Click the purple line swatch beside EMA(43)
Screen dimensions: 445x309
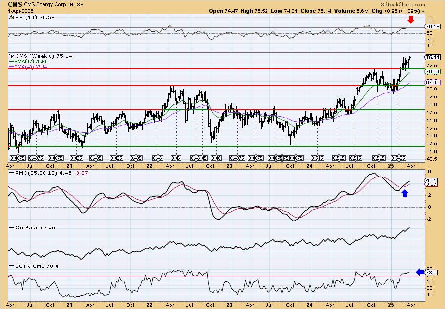pyautogui.click(x=12, y=67)
